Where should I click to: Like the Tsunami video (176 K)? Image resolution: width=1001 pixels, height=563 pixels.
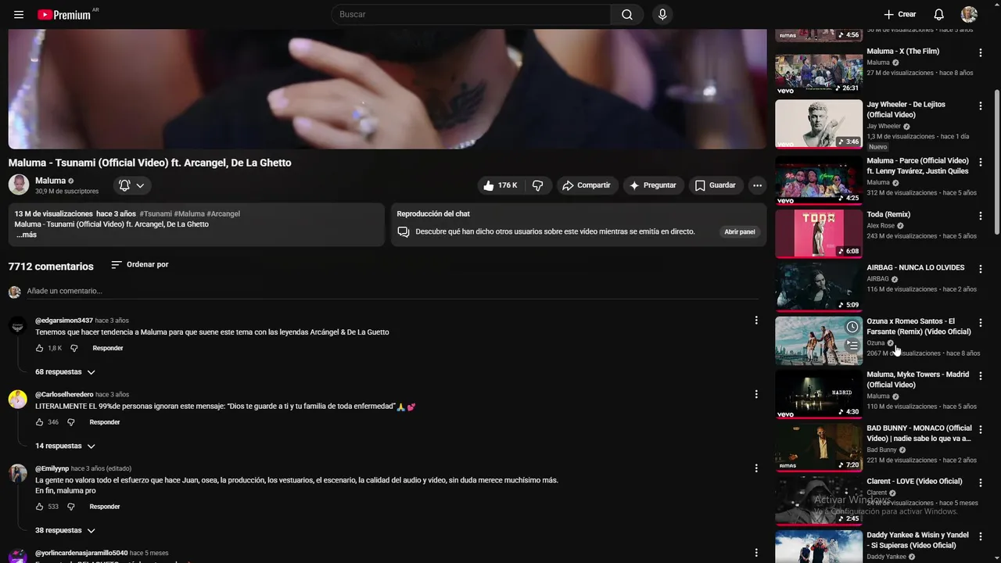tap(500, 185)
